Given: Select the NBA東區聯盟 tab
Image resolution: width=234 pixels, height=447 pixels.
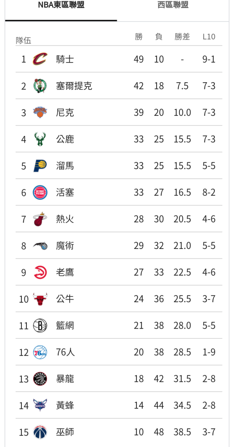Looking at the screenshot, I should pos(61,5).
